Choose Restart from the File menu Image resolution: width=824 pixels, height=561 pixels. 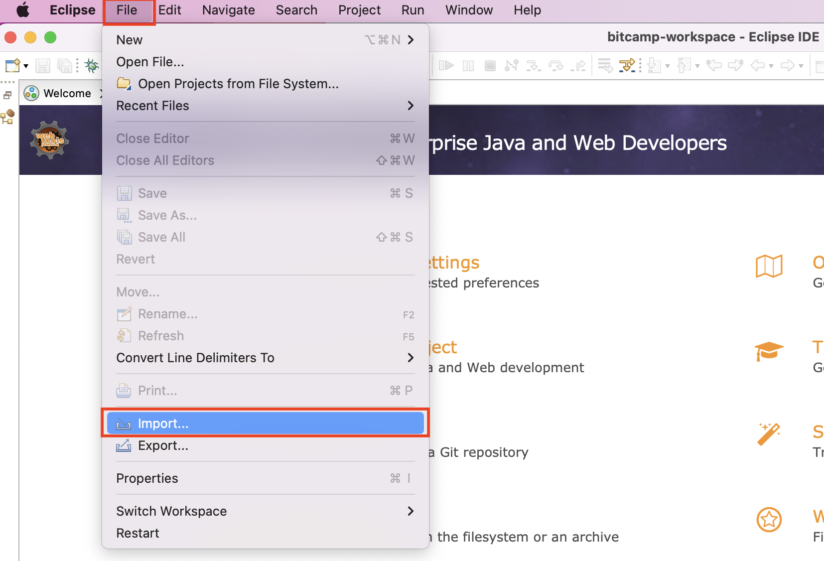coord(265,533)
